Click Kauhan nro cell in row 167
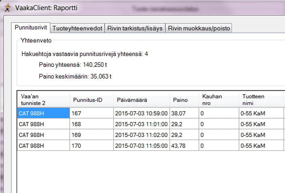Image resolution: width=285 pixels, height=193 pixels. 219,113
